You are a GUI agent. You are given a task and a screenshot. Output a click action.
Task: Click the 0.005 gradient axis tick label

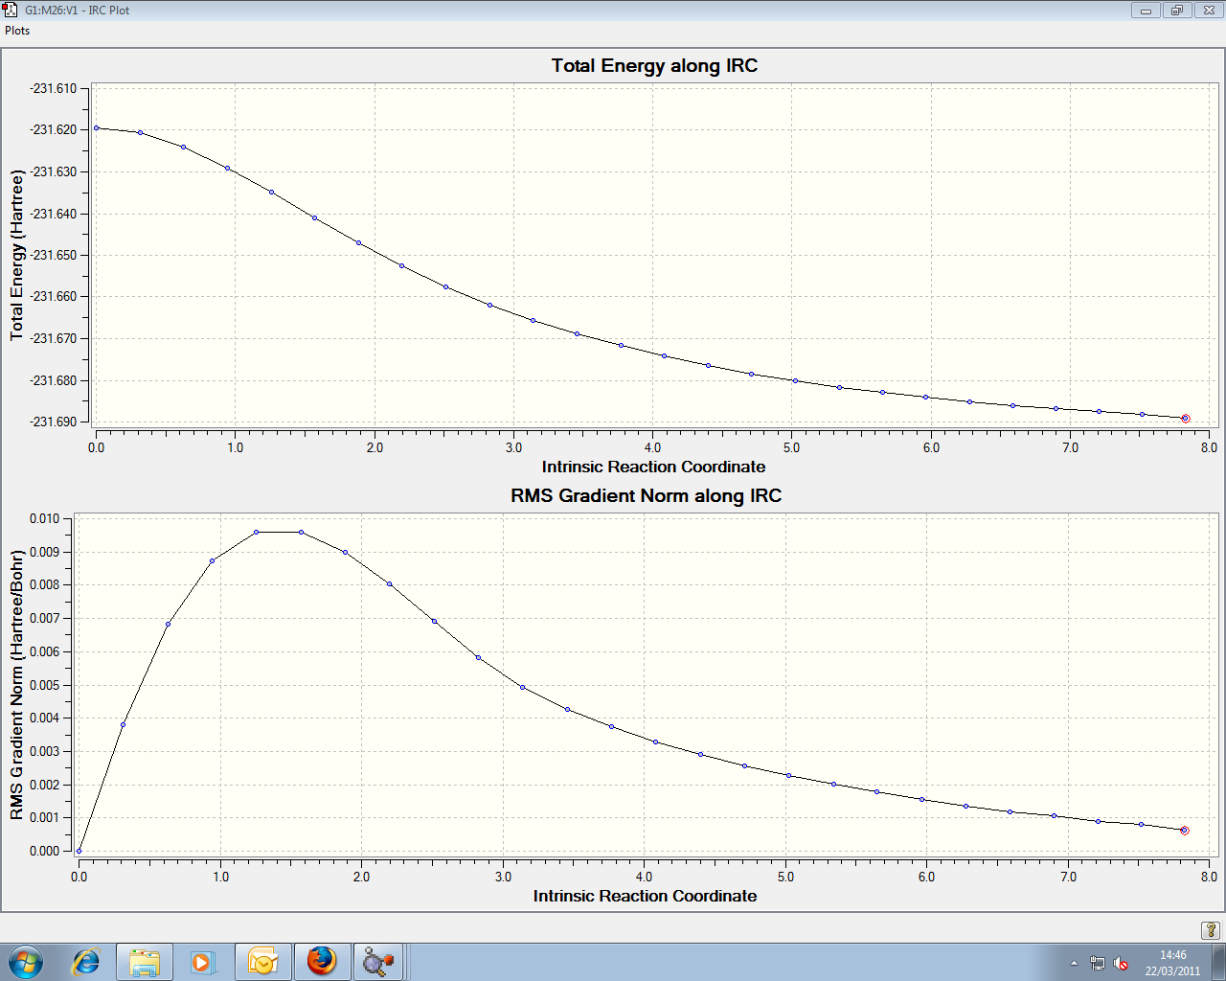[44, 685]
